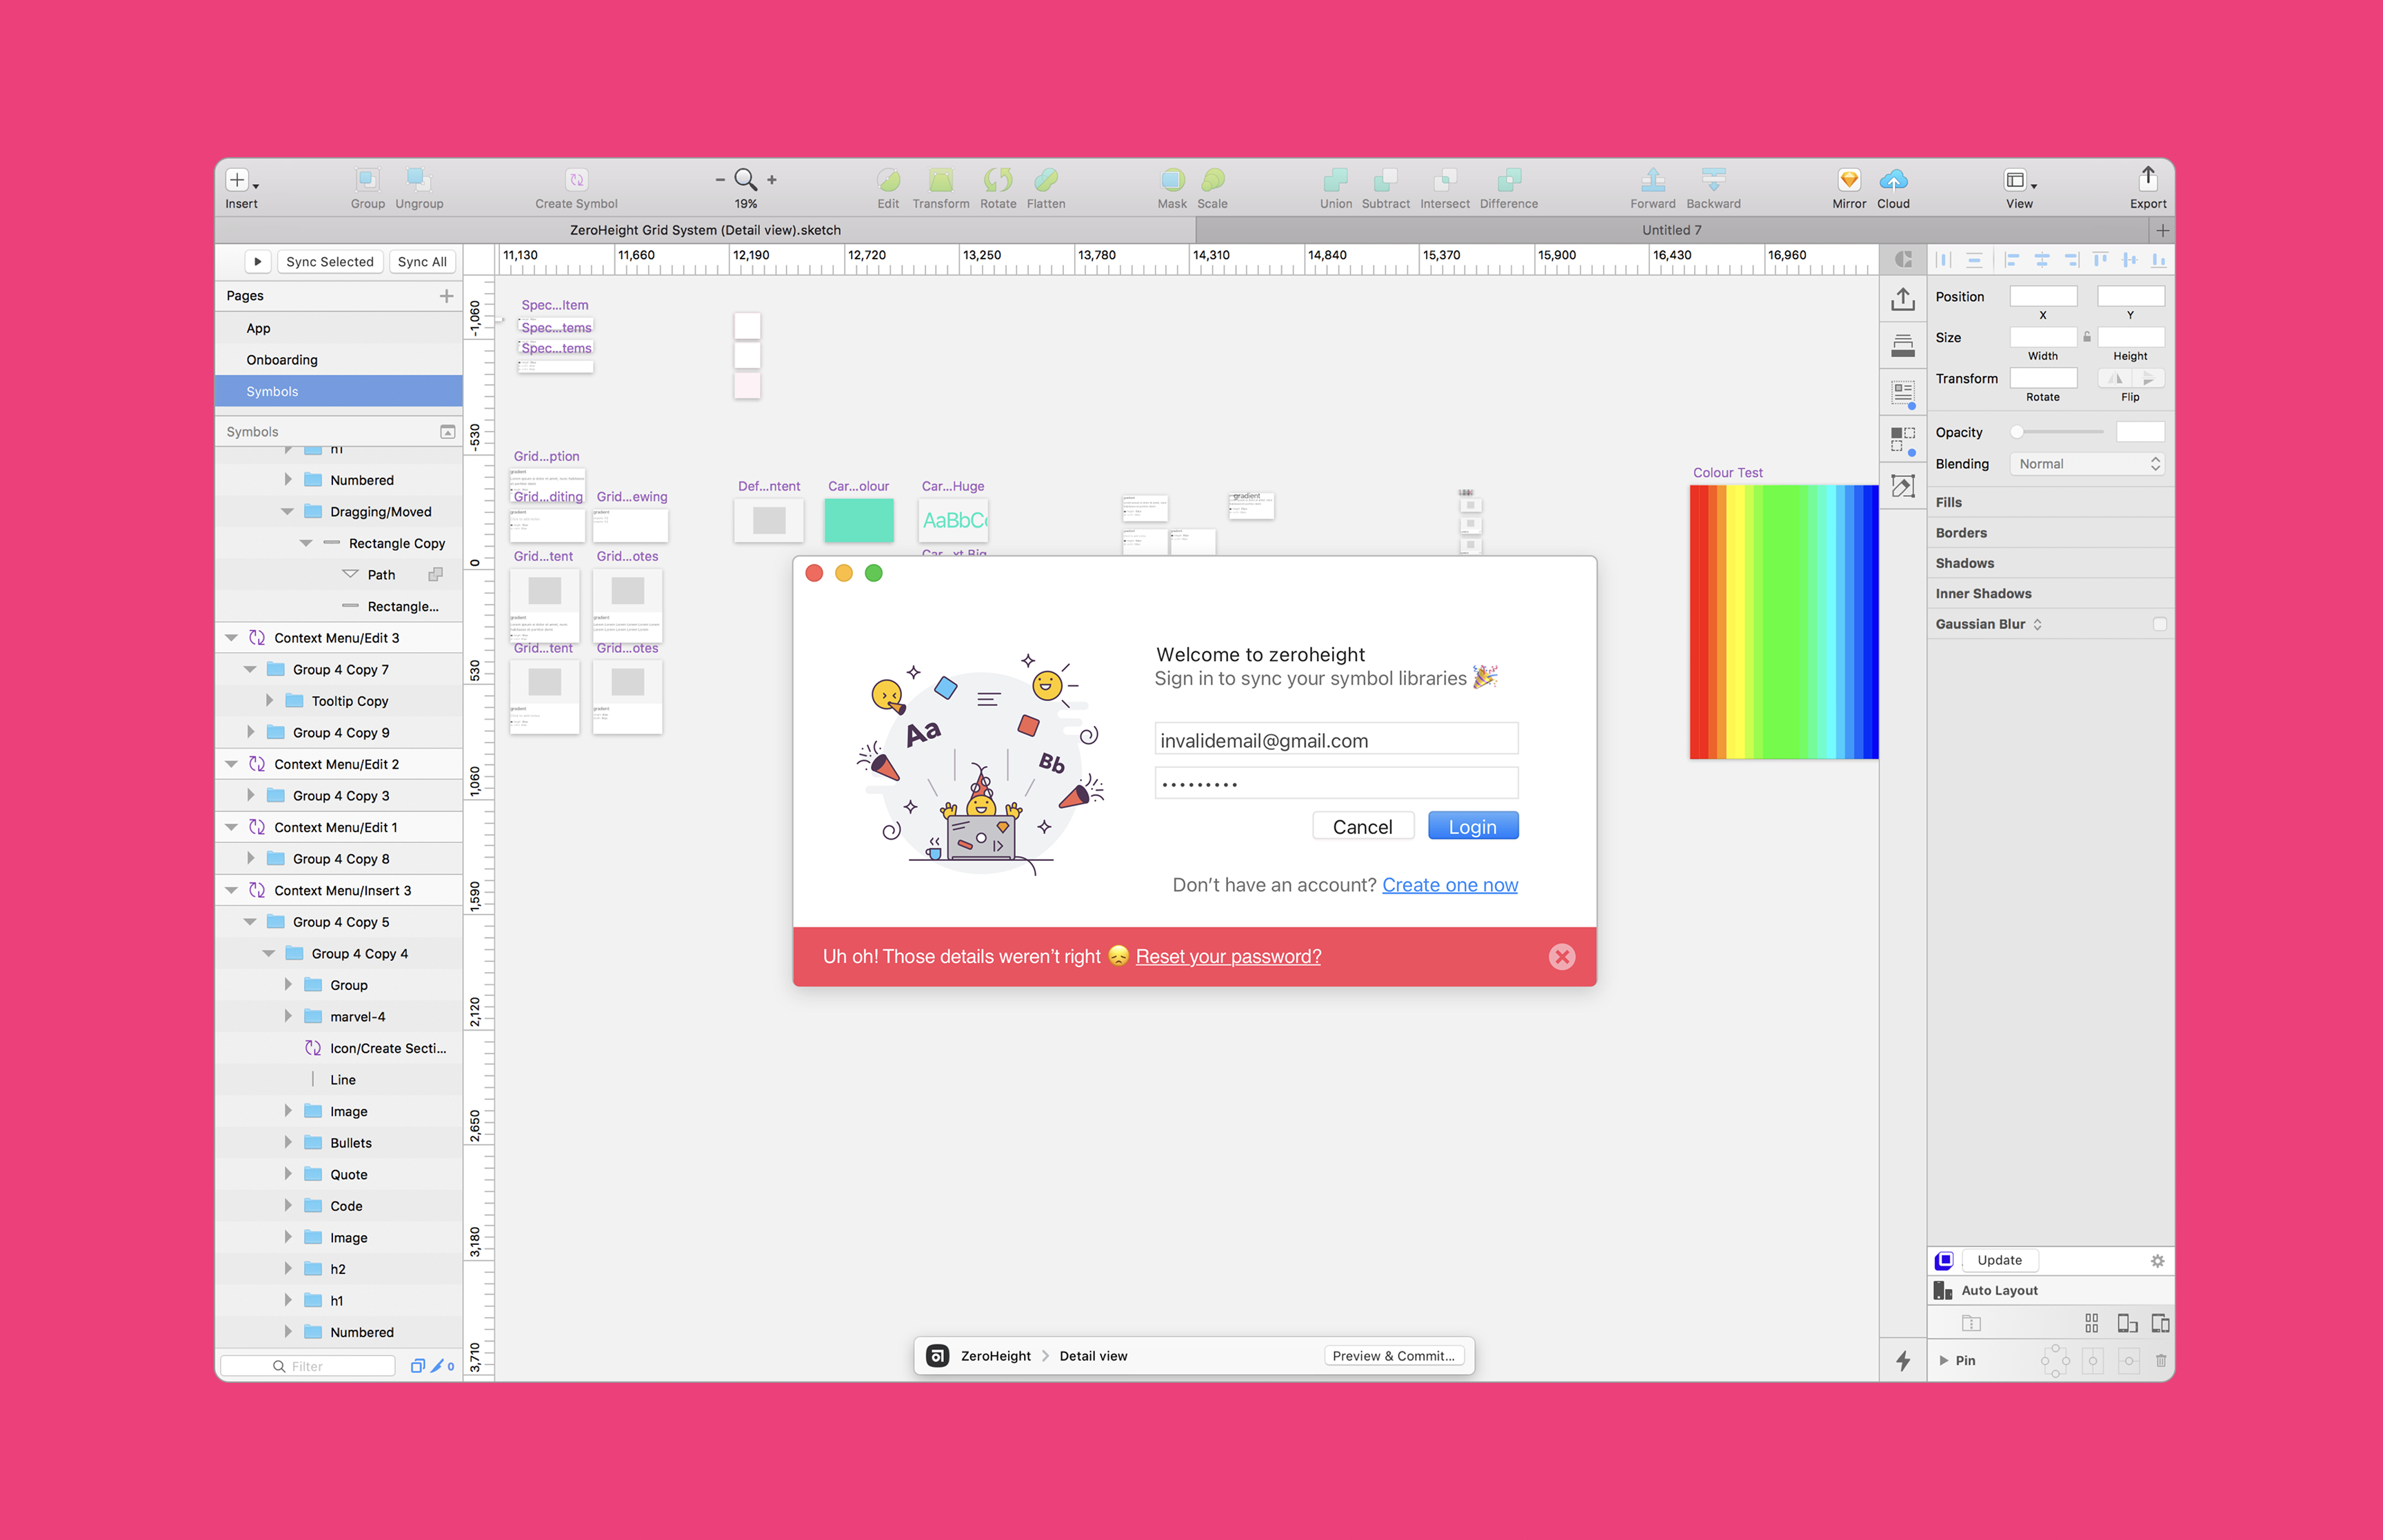Open the Blending mode dropdown

click(2087, 464)
